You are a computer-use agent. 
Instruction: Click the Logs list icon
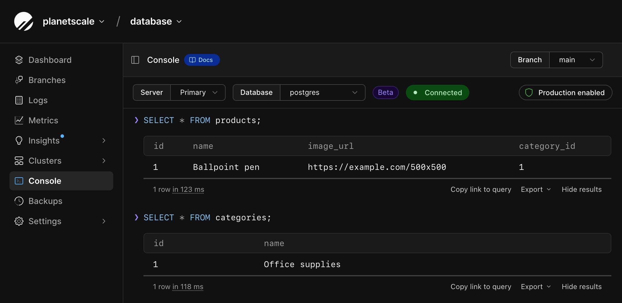(x=19, y=100)
